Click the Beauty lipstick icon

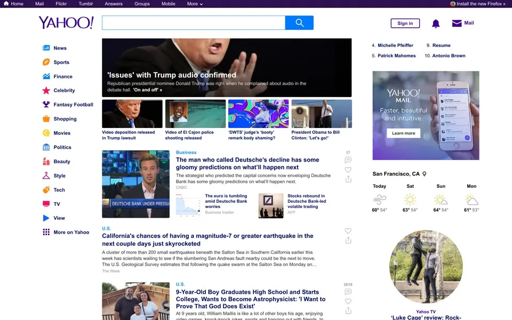click(x=46, y=161)
